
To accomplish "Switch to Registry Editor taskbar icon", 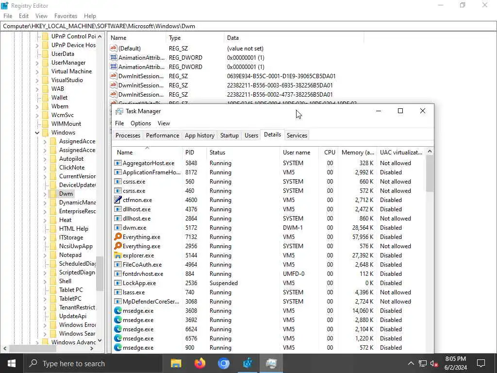I will point(248,363).
